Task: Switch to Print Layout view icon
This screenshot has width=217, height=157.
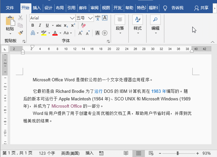Action: tap(139, 153)
